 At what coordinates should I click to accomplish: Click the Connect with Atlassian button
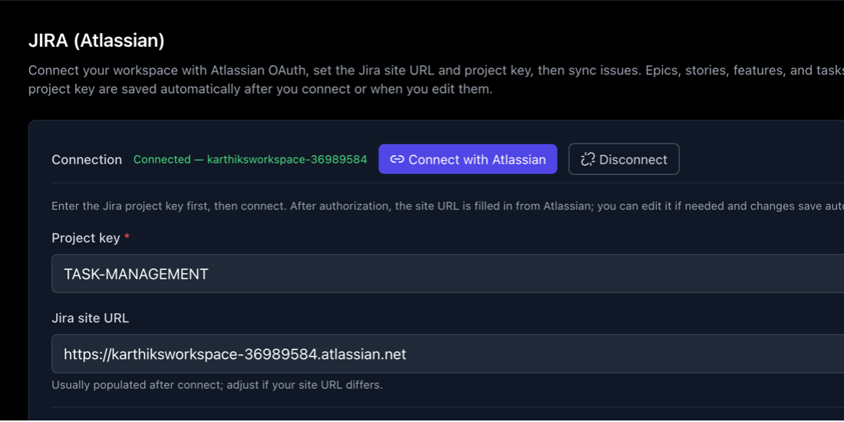(x=467, y=160)
